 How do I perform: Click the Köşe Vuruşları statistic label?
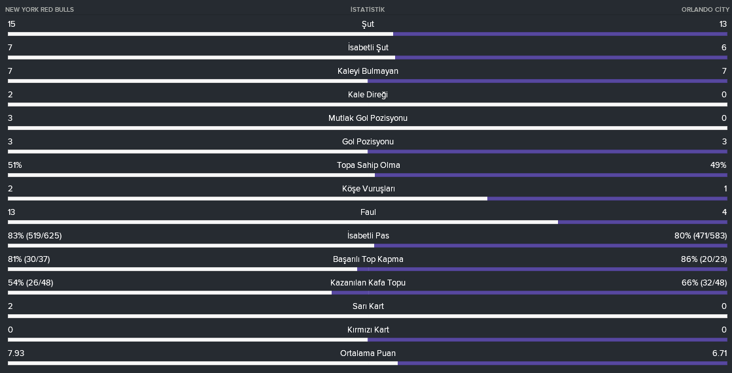click(368, 189)
